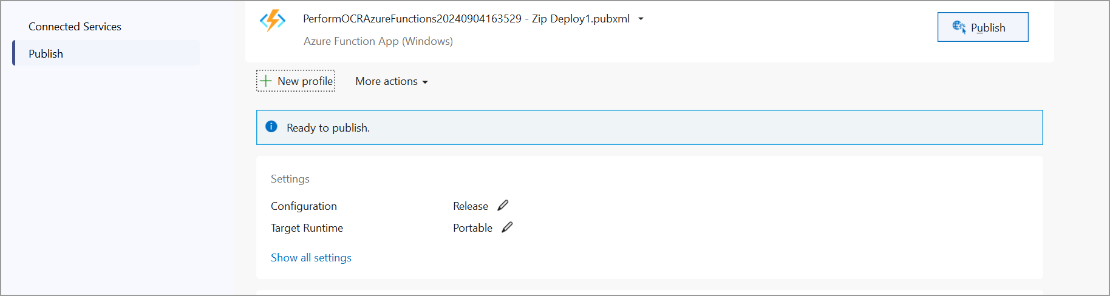The height and width of the screenshot is (296, 1110).
Task: Open the publish profile dropdown arrow
Action: pyautogui.click(x=641, y=19)
